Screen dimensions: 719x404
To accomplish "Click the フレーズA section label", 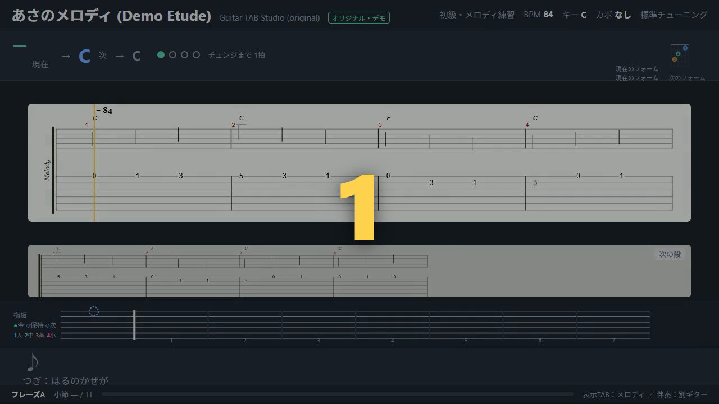I will click(x=28, y=394).
